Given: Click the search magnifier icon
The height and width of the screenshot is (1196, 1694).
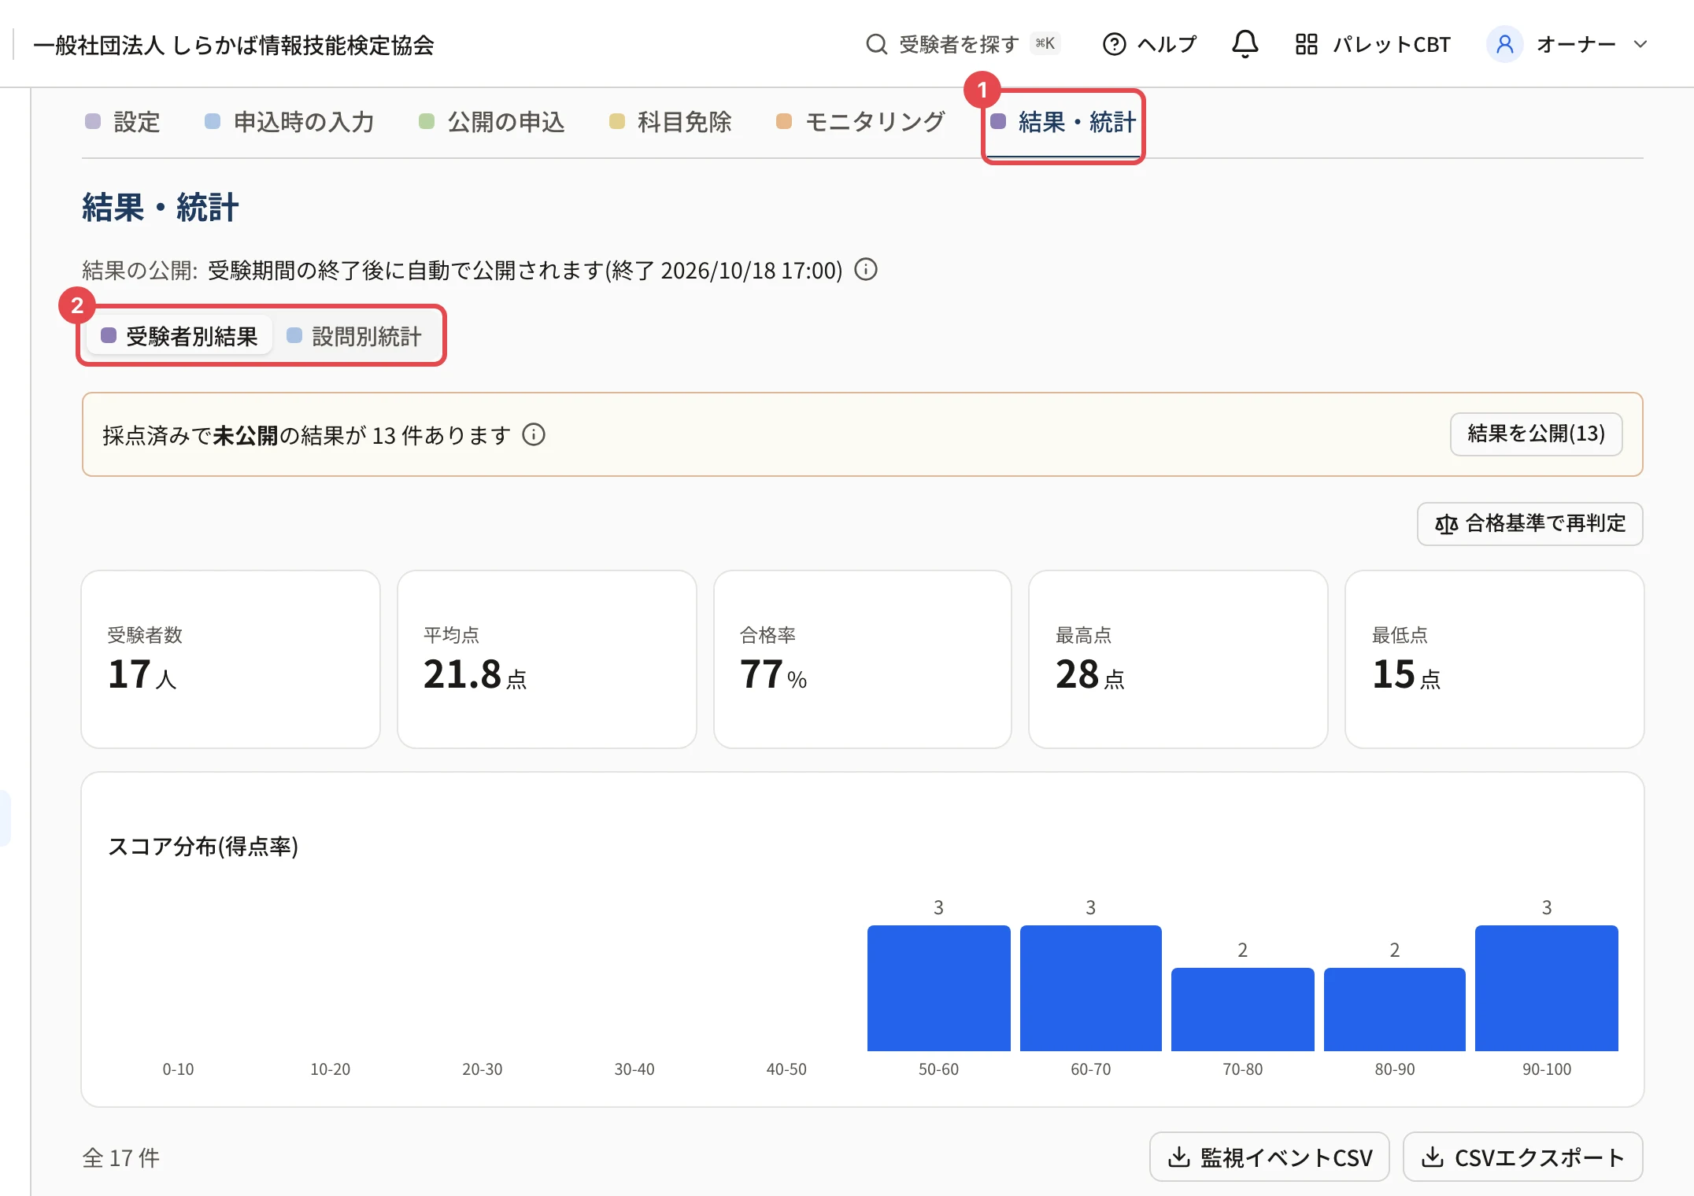Looking at the screenshot, I should [876, 44].
